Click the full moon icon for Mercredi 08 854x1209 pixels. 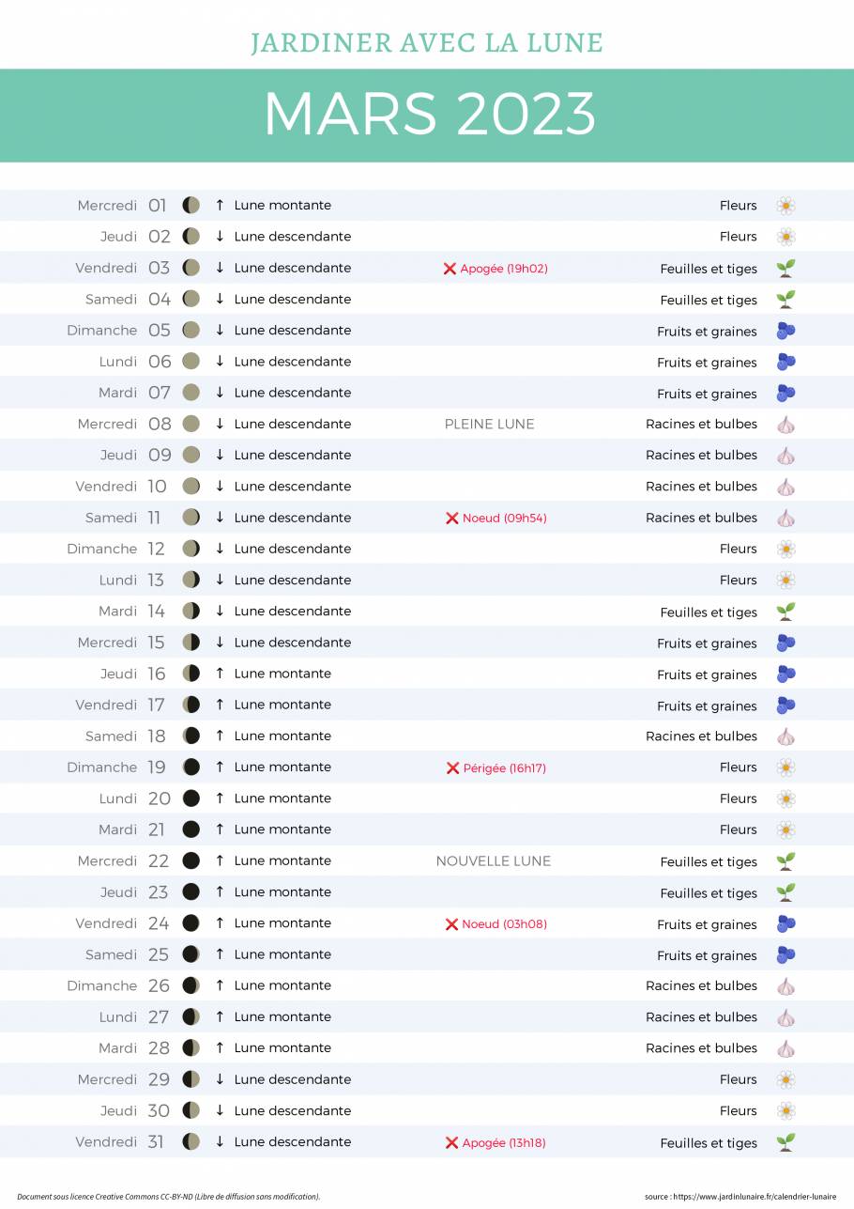pyautogui.click(x=191, y=424)
